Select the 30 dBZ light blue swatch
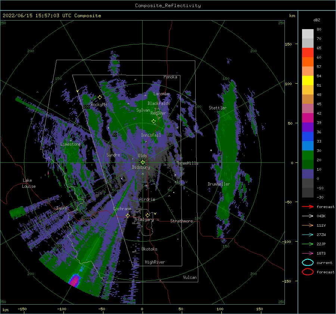Viewport: 336px width, 314px height. 308,146
